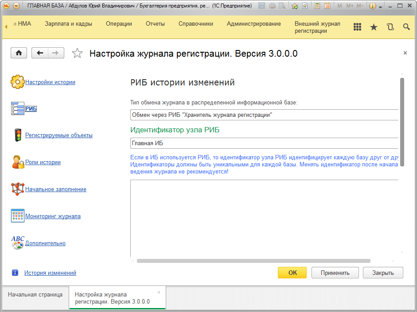Click the ABC palette icon for Дополнительно
The height and width of the screenshot is (312, 417).
(17, 243)
